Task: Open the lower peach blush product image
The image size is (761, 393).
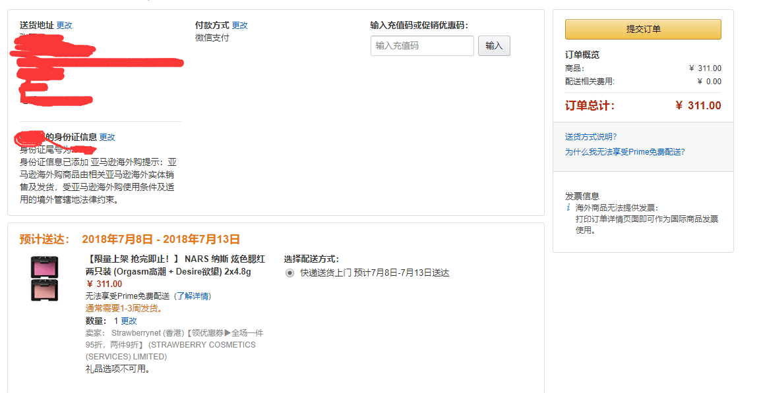Action: 45,290
